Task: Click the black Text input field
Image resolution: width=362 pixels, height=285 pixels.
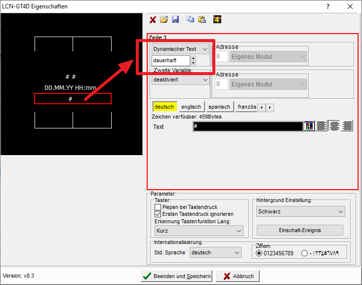Action: click(x=248, y=126)
